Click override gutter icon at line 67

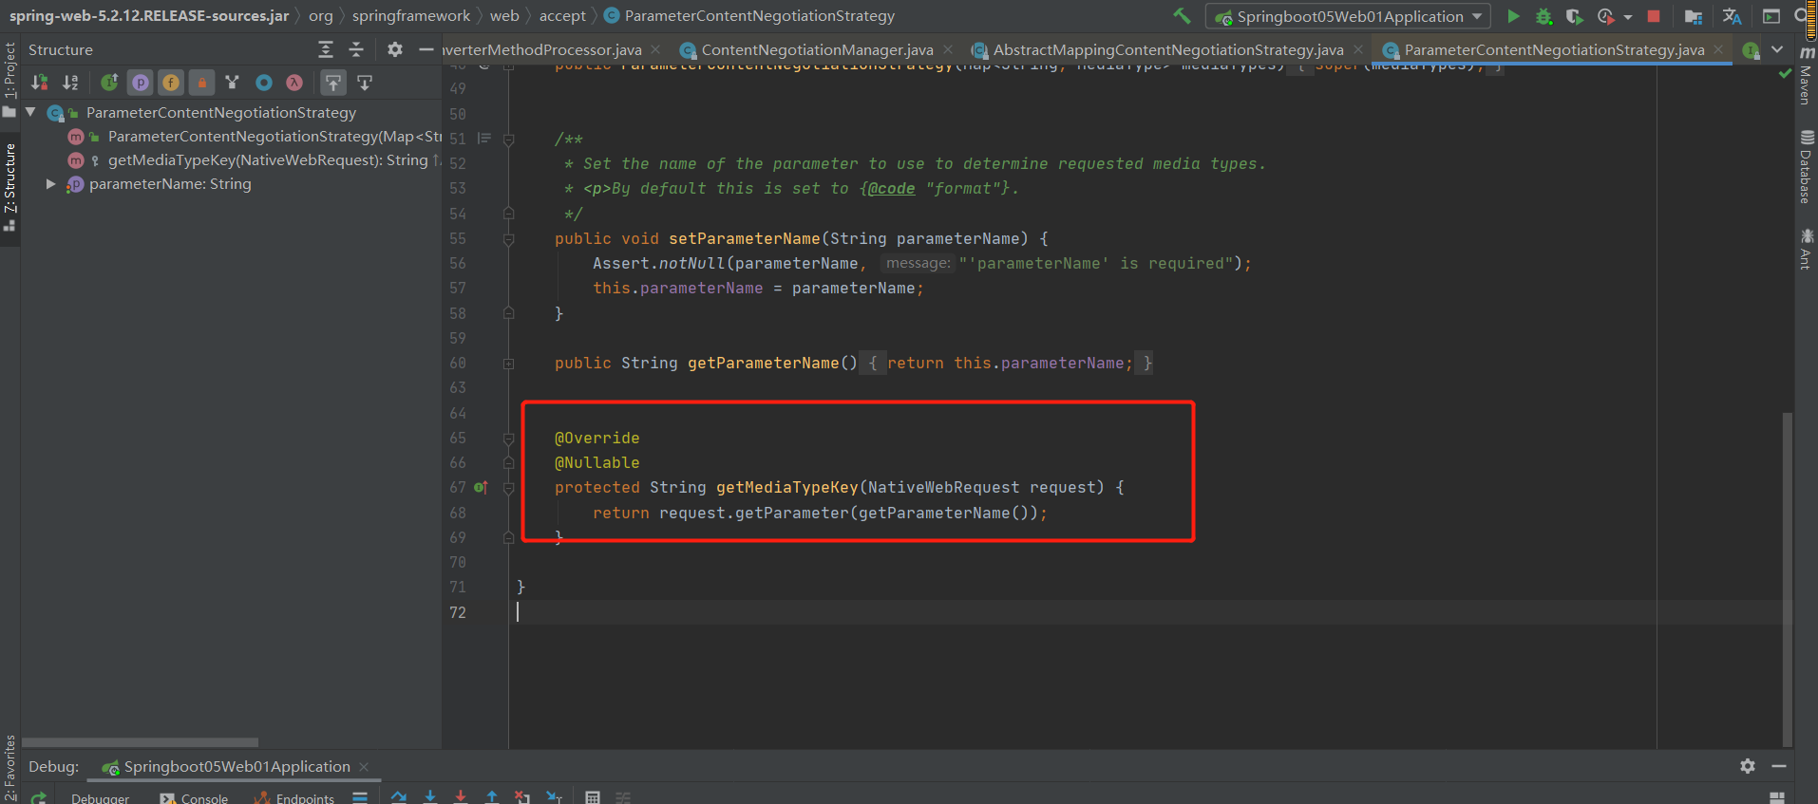click(x=481, y=488)
